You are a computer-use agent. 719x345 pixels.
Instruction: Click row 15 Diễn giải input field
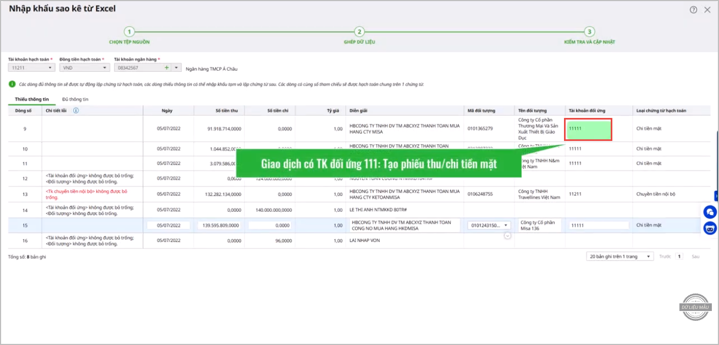tap(405, 225)
